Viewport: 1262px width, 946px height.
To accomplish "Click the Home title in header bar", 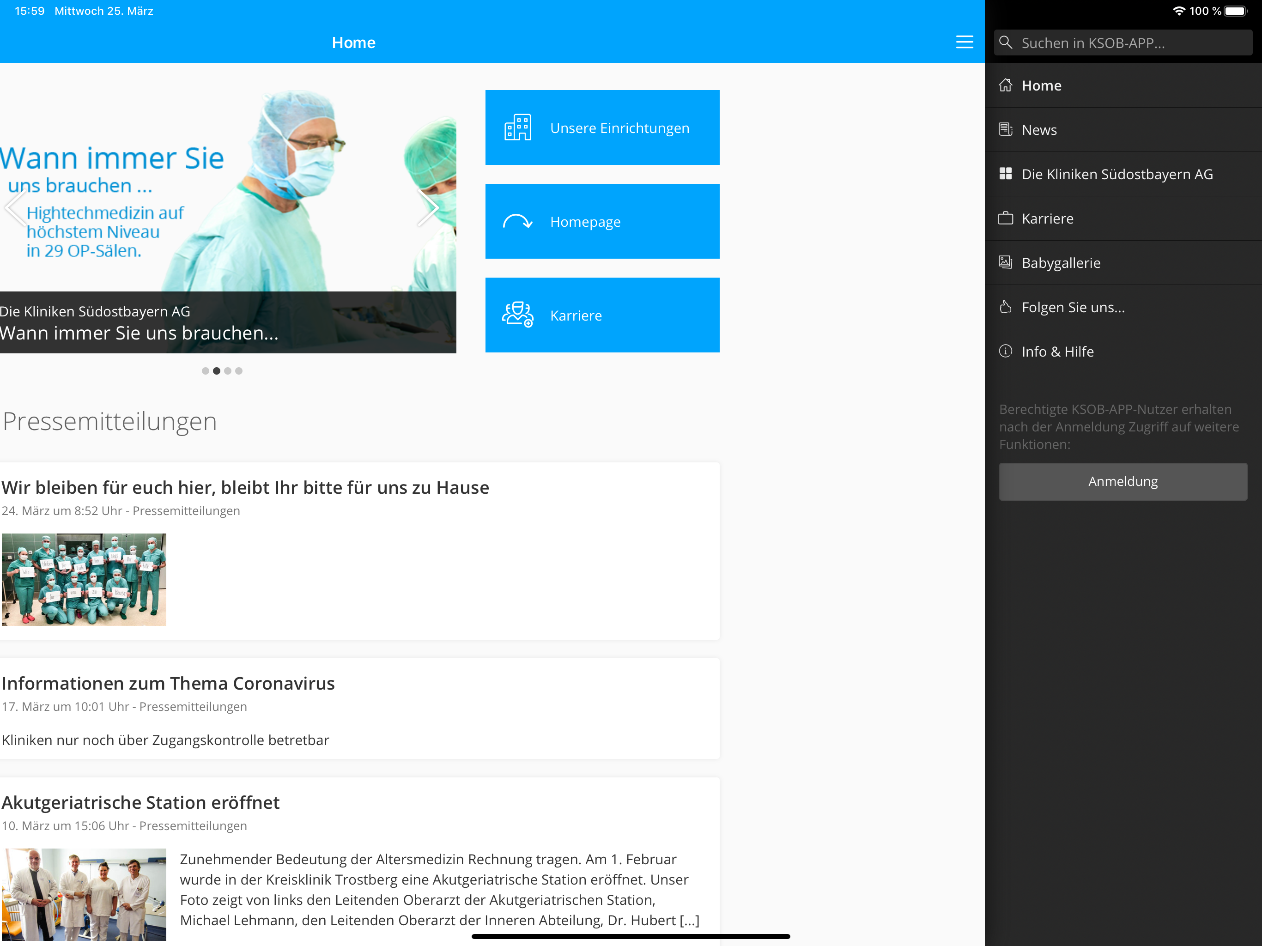I will pos(354,43).
